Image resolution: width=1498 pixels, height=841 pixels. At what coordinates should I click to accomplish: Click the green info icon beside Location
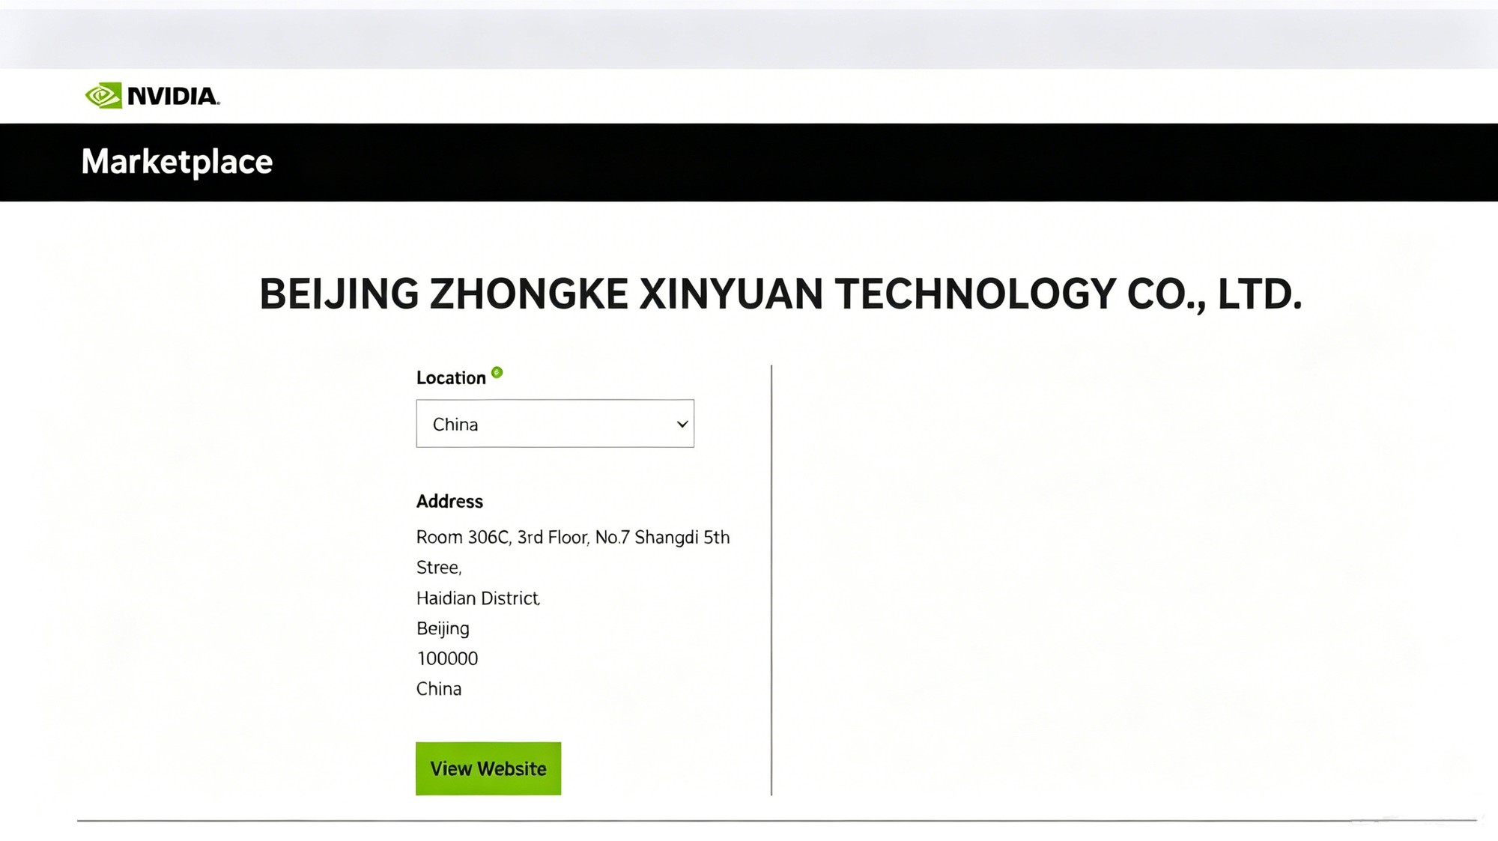click(497, 372)
